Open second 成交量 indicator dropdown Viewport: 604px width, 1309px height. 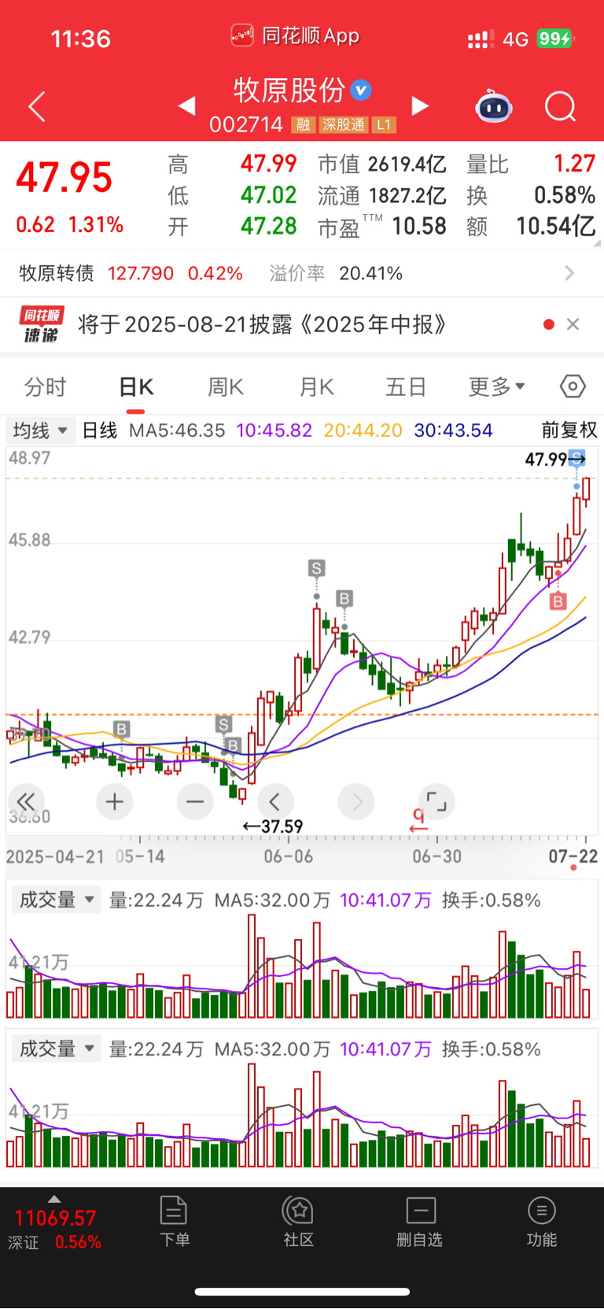tap(57, 1049)
